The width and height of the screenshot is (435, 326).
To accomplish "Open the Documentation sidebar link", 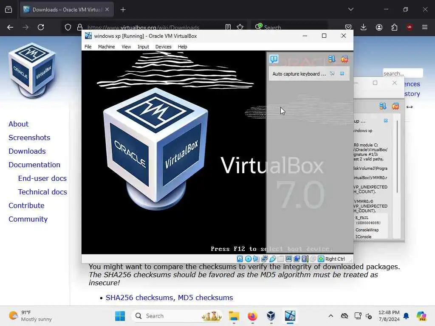I will coord(34,165).
